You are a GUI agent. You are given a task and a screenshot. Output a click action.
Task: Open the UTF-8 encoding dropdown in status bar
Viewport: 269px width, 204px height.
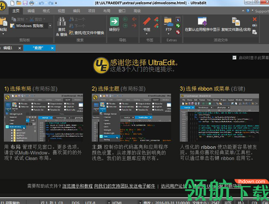tap(109, 203)
